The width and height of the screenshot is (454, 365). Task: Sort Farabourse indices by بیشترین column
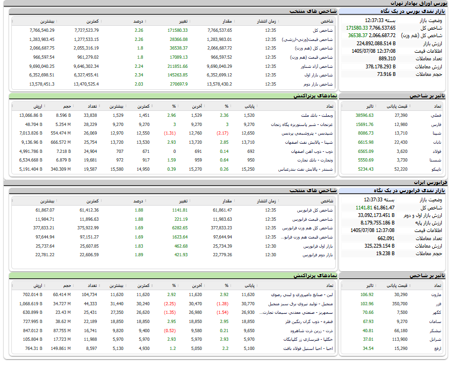click(x=47, y=201)
